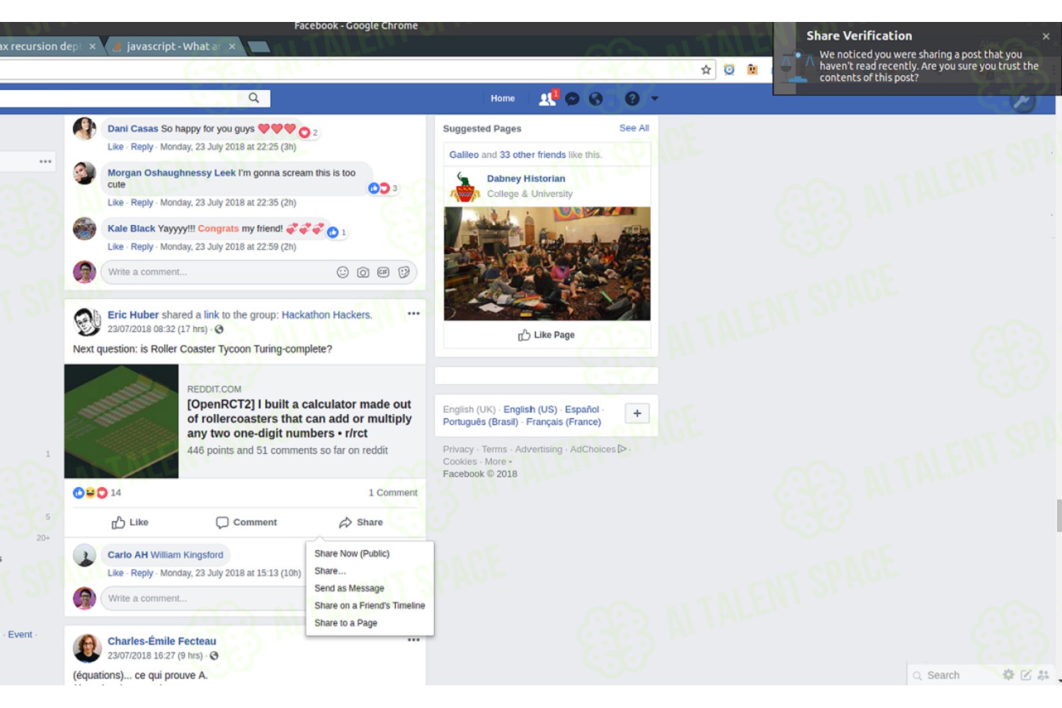Switch to the javascript browser tab
The height and width of the screenshot is (708, 1062).
point(173,47)
